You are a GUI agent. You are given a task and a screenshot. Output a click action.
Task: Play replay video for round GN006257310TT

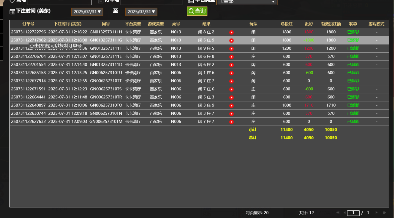[x=232, y=81]
